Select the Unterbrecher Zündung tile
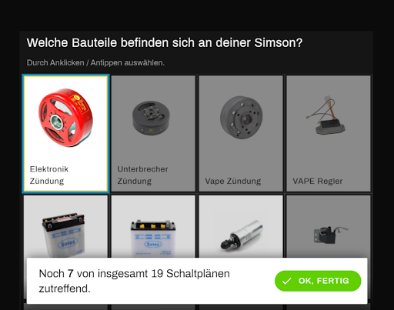The height and width of the screenshot is (310, 394). click(x=153, y=133)
